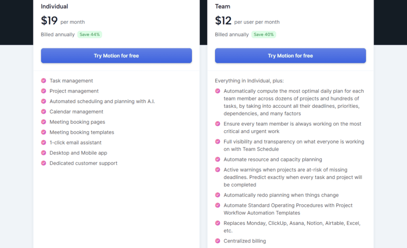The height and width of the screenshot is (248, 407).
Task: Click the checkmark icon beside Project management
Action: 44,91
